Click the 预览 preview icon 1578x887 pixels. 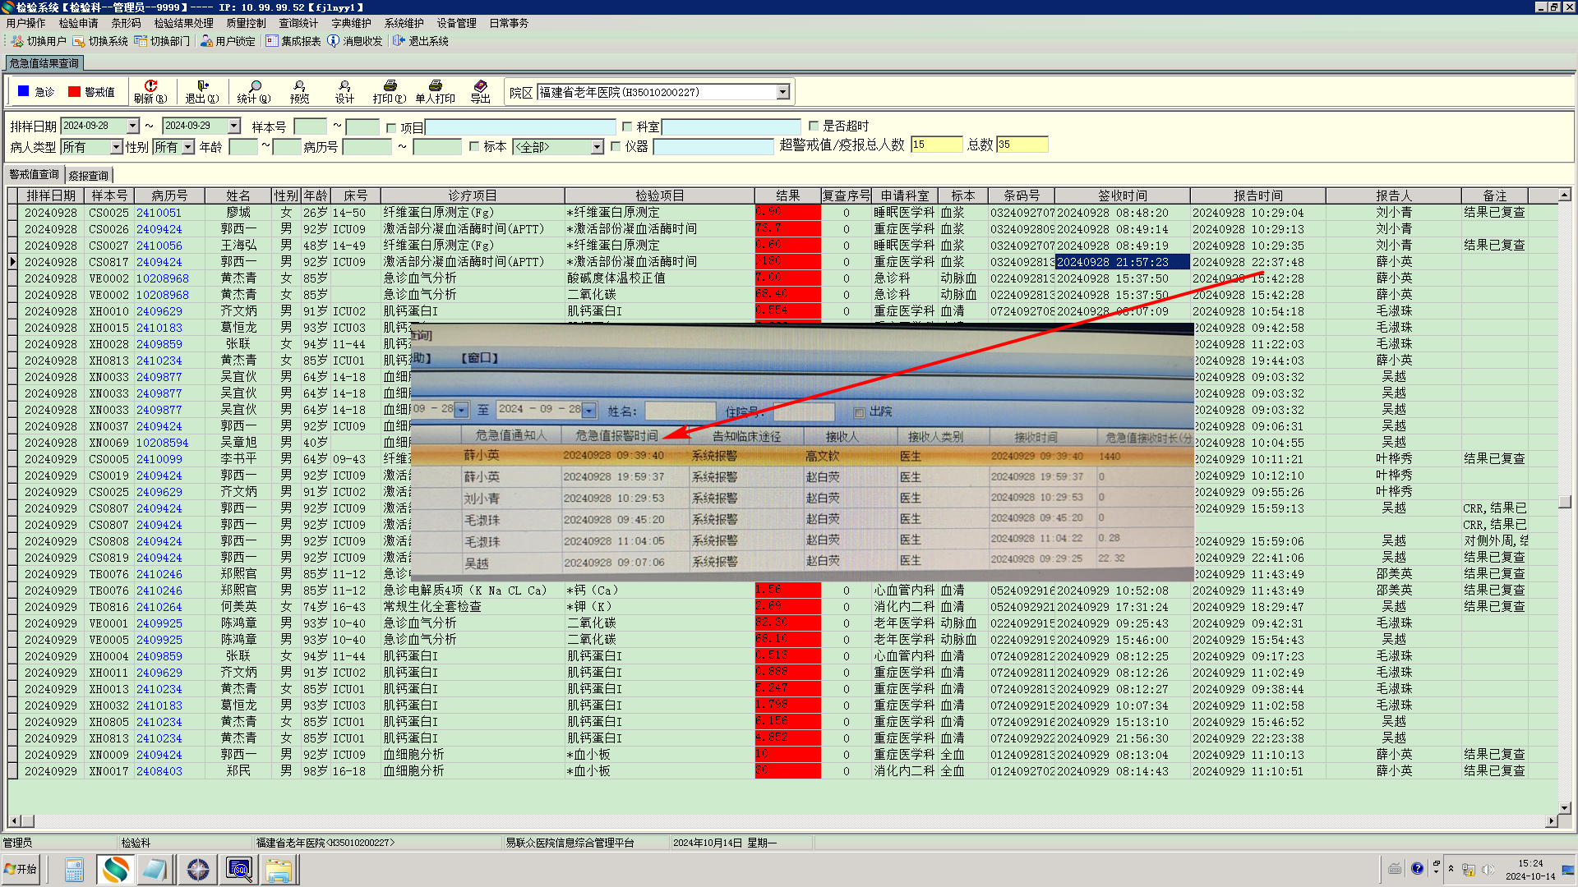(x=299, y=86)
